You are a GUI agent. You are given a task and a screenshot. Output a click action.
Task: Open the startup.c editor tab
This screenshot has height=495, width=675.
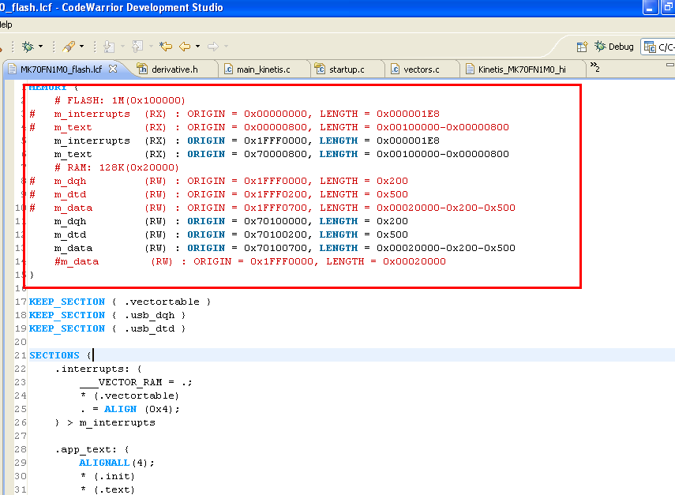(x=347, y=69)
